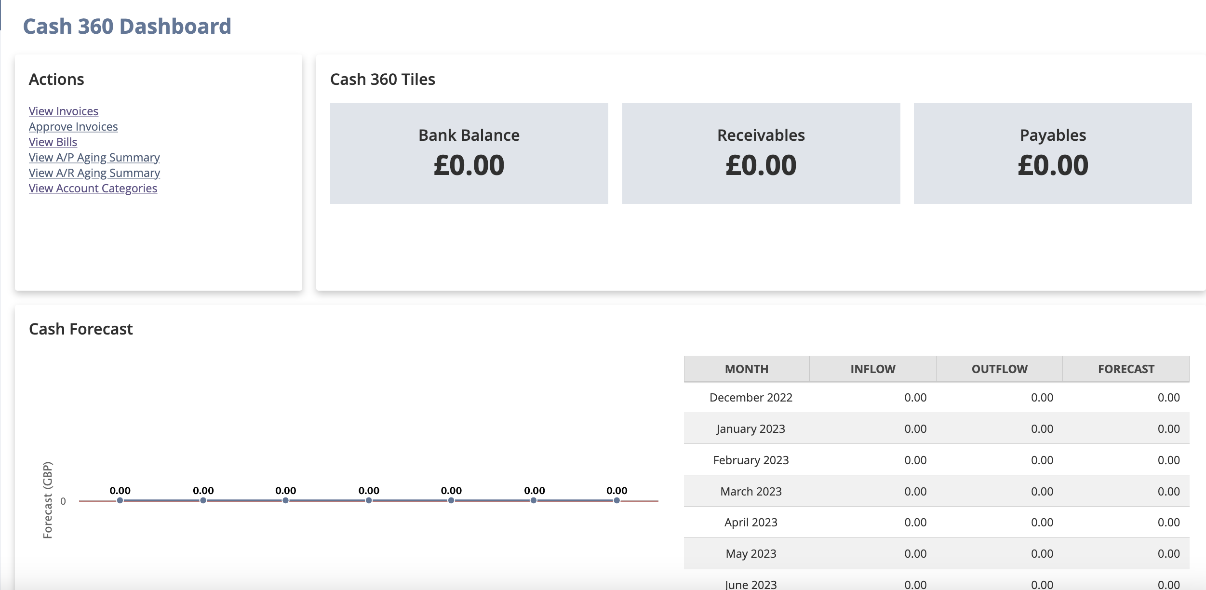
Task: Click the INFLOW column header
Action: (x=872, y=369)
